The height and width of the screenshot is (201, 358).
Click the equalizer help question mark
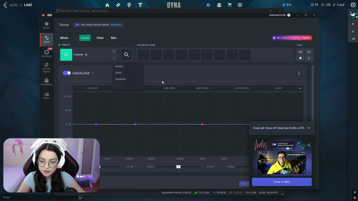(x=92, y=73)
